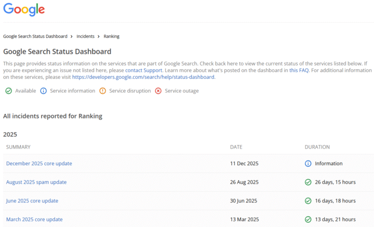The image size is (374, 227).
Task: Click the green Available legend icon
Action: coord(9,91)
